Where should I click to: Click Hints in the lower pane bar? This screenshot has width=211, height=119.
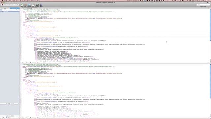32,118
